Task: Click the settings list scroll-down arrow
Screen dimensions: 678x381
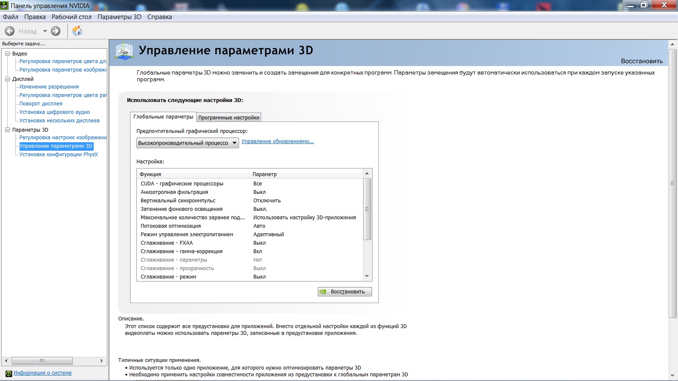Action: (367, 276)
